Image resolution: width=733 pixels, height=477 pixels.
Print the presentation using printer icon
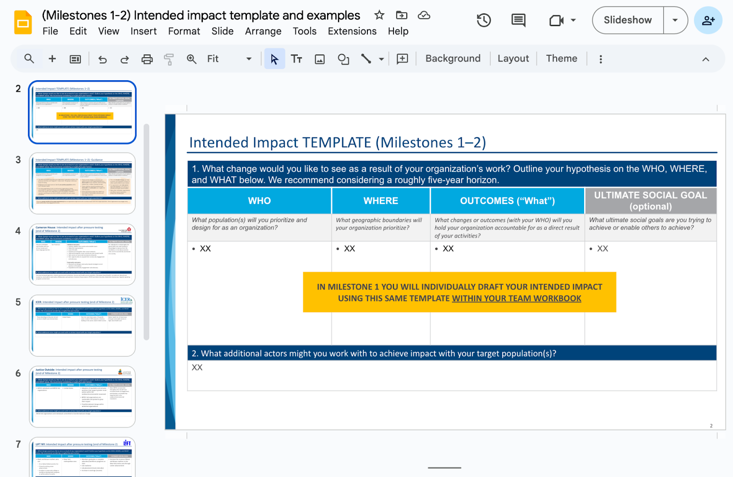point(147,59)
